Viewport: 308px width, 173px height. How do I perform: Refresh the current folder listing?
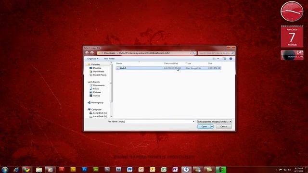tap(194, 53)
